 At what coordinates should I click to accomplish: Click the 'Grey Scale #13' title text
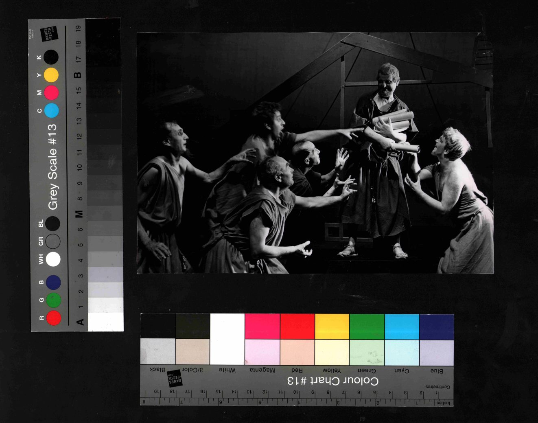(x=52, y=167)
